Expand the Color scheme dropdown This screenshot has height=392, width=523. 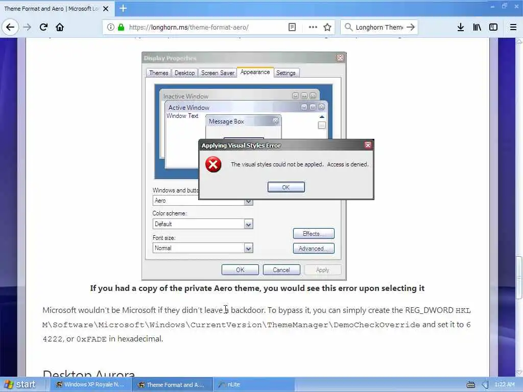[249, 225]
